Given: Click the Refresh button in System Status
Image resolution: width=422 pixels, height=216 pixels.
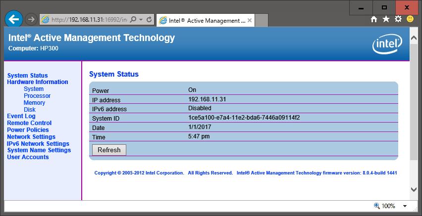Looking at the screenshot, I should [109, 150].
